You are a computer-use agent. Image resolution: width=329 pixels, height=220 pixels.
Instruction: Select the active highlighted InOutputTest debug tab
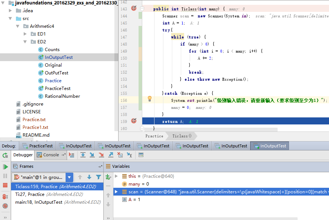click(x=270, y=146)
